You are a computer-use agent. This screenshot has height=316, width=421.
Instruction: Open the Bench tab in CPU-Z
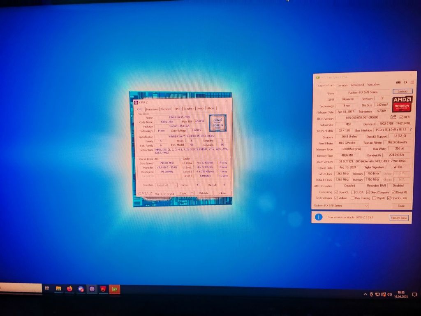click(201, 108)
